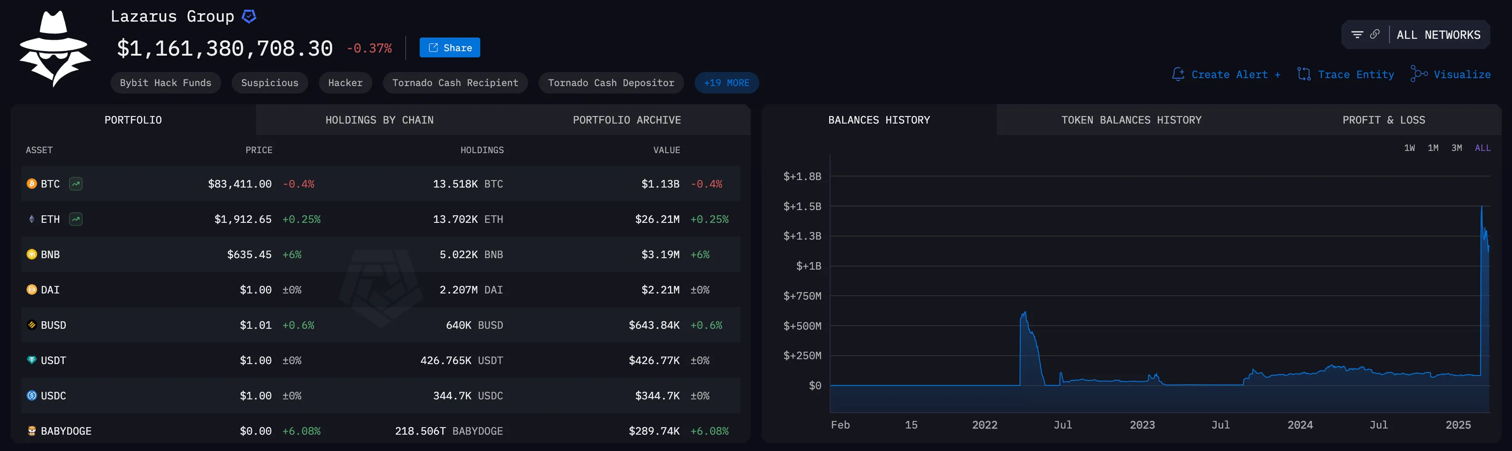Image resolution: width=1512 pixels, height=451 pixels.
Task: Click the BABYDOGE token icon
Action: point(32,431)
